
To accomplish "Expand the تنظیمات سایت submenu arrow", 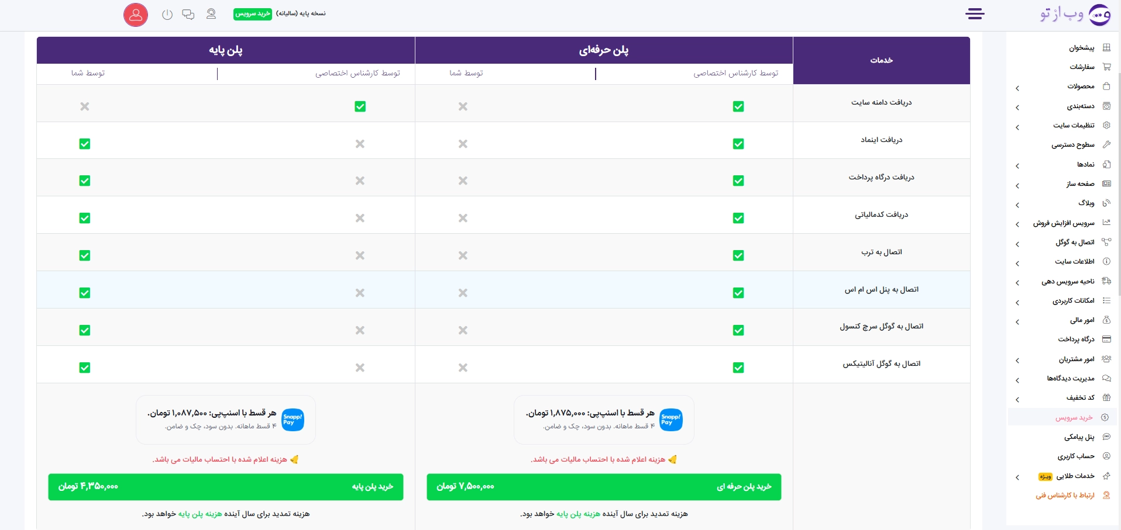I will pos(1017,127).
